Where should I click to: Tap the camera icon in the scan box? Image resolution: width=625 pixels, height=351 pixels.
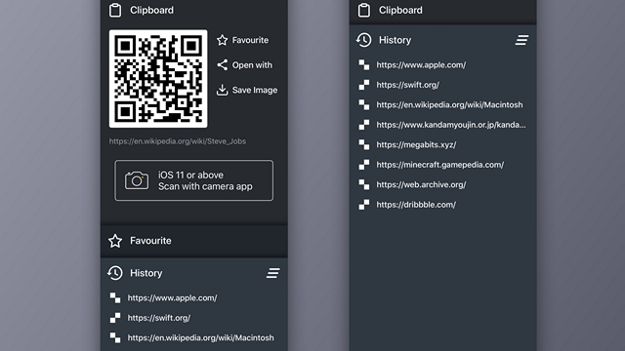coord(137,180)
